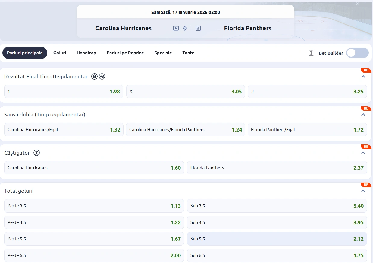Switch to the Goluri tab
Screen dimensions: 373x263
(x=60, y=53)
